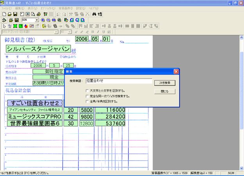Enable the exact same object search checkbox

(x=87, y=96)
